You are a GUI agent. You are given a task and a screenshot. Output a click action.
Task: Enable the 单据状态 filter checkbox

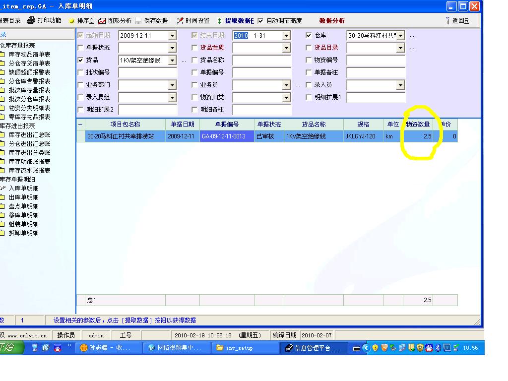(x=81, y=48)
